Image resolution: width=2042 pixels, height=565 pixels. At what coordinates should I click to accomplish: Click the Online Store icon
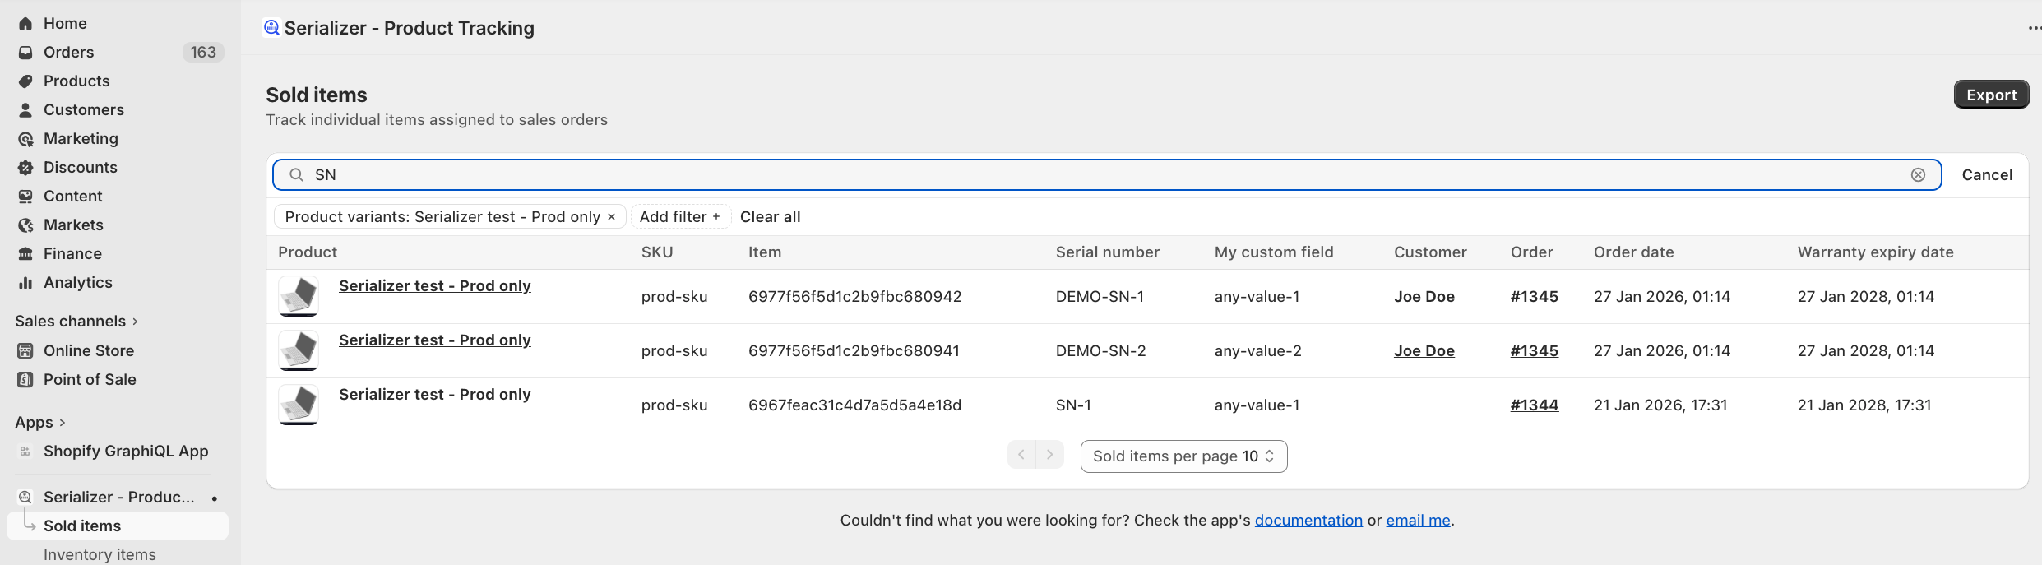[25, 351]
